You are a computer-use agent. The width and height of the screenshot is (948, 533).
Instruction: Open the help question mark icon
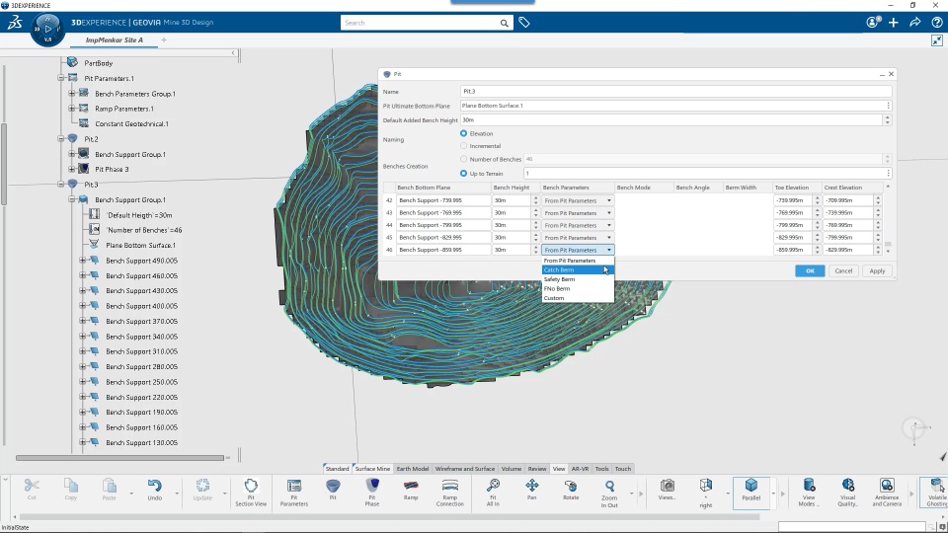(x=936, y=23)
